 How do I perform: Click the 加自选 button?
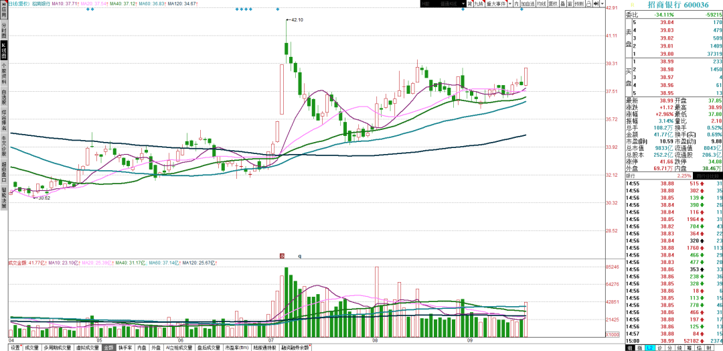tap(528, 4)
